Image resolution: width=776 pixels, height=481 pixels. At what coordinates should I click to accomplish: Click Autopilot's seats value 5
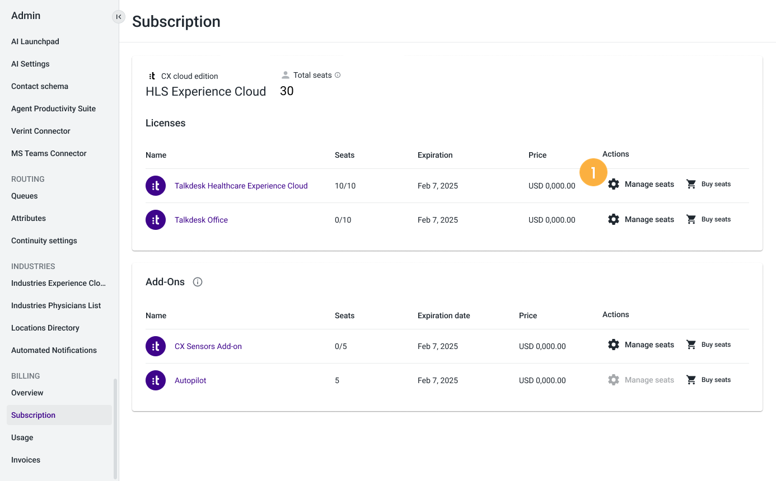pos(337,380)
